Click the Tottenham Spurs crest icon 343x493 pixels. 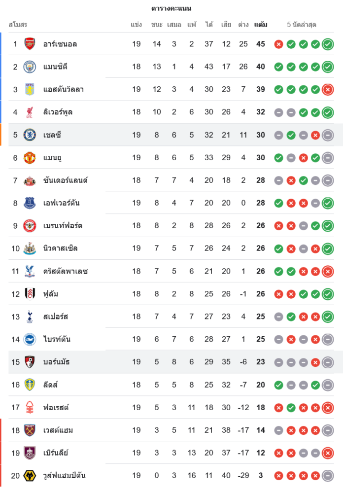(30, 317)
